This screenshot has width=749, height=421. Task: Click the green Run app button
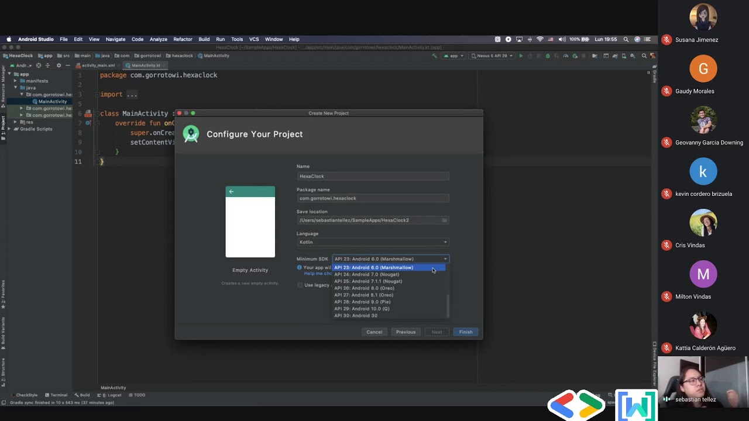pos(521,56)
